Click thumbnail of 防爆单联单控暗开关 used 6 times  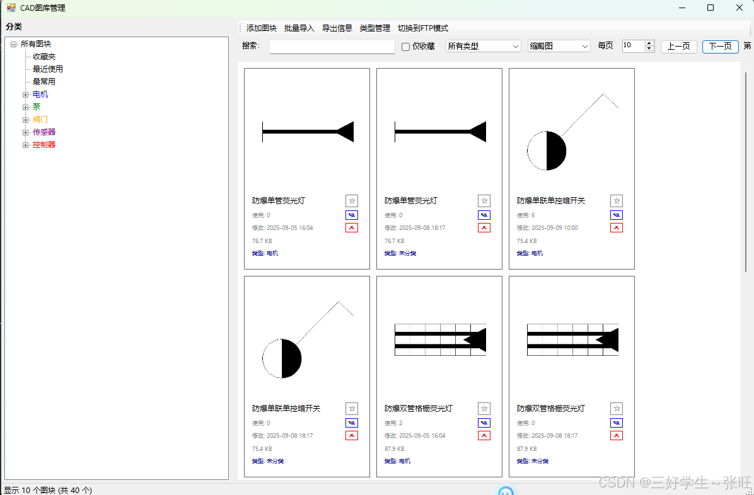[572, 132]
